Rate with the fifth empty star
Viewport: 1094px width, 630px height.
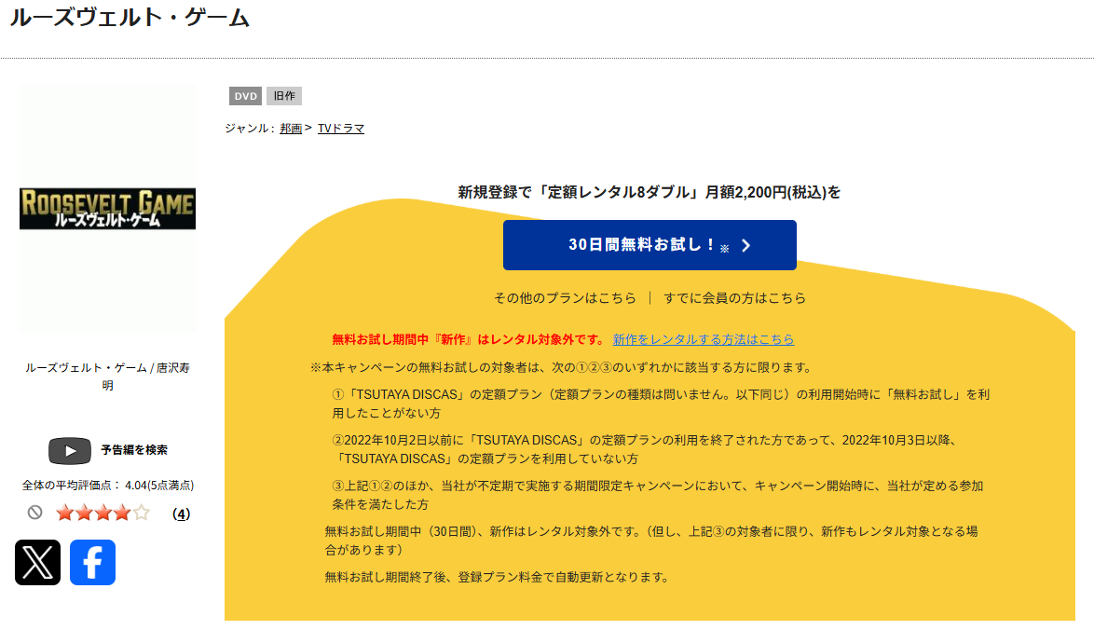click(x=141, y=514)
